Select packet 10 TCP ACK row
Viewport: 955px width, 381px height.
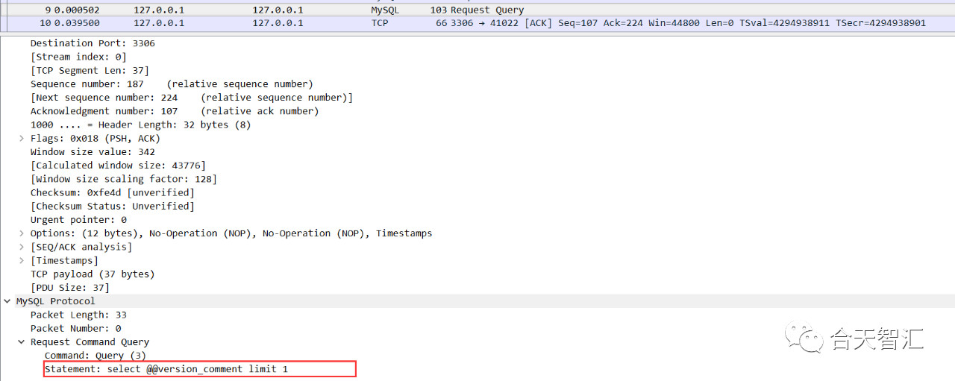(477, 23)
